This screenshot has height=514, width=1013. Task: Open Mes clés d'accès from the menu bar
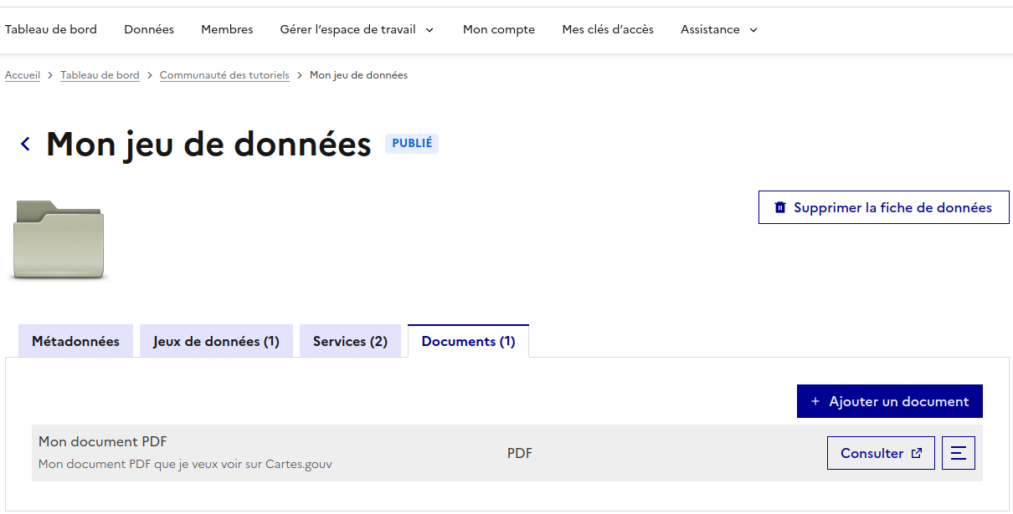608,29
